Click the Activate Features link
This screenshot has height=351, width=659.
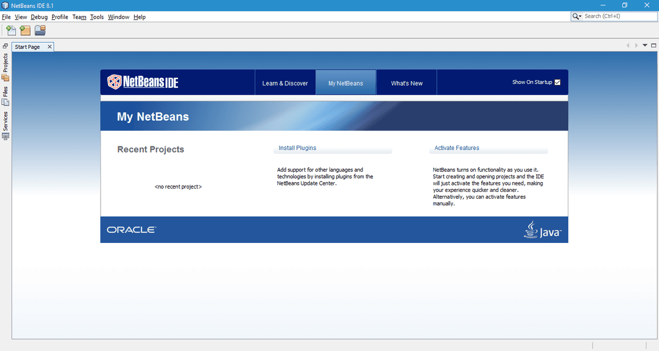tap(457, 148)
